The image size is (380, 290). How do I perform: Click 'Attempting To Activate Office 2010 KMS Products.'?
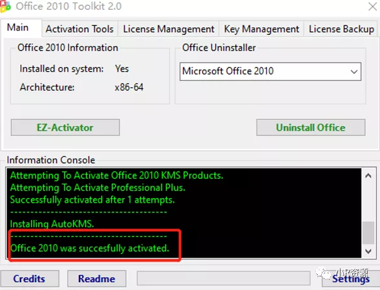[x=116, y=175]
